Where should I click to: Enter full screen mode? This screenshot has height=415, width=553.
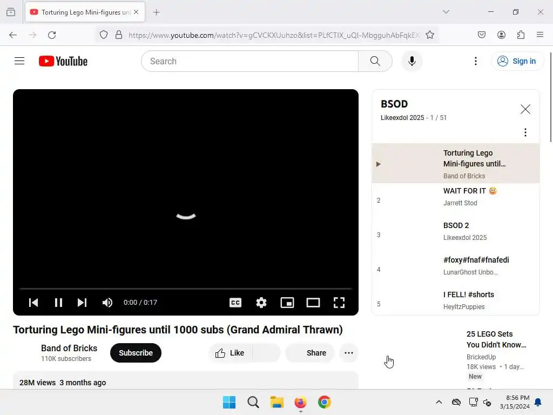click(339, 303)
